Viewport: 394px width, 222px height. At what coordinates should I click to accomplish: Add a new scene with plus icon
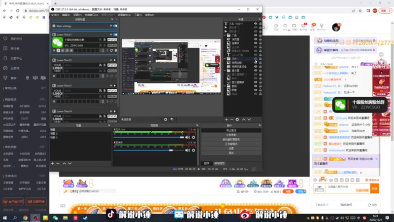click(53, 163)
